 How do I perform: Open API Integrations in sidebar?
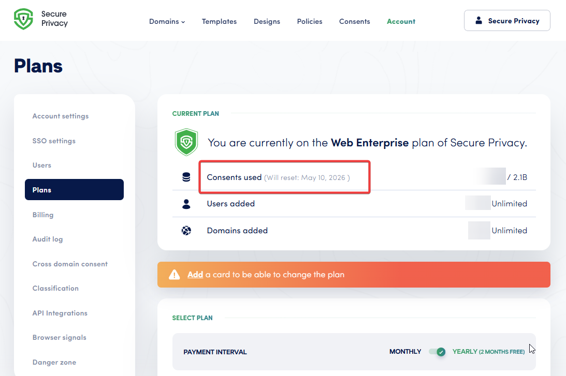(60, 313)
